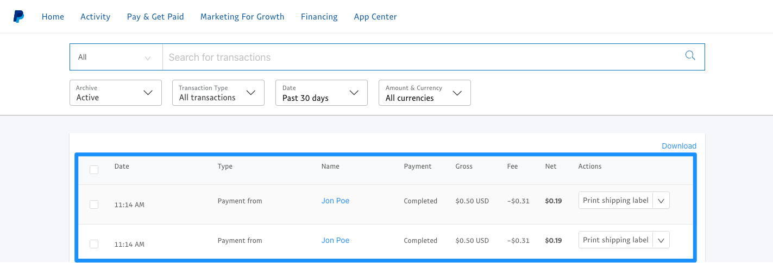Expand the Transaction Type filter
The image size is (773, 263).
point(218,93)
